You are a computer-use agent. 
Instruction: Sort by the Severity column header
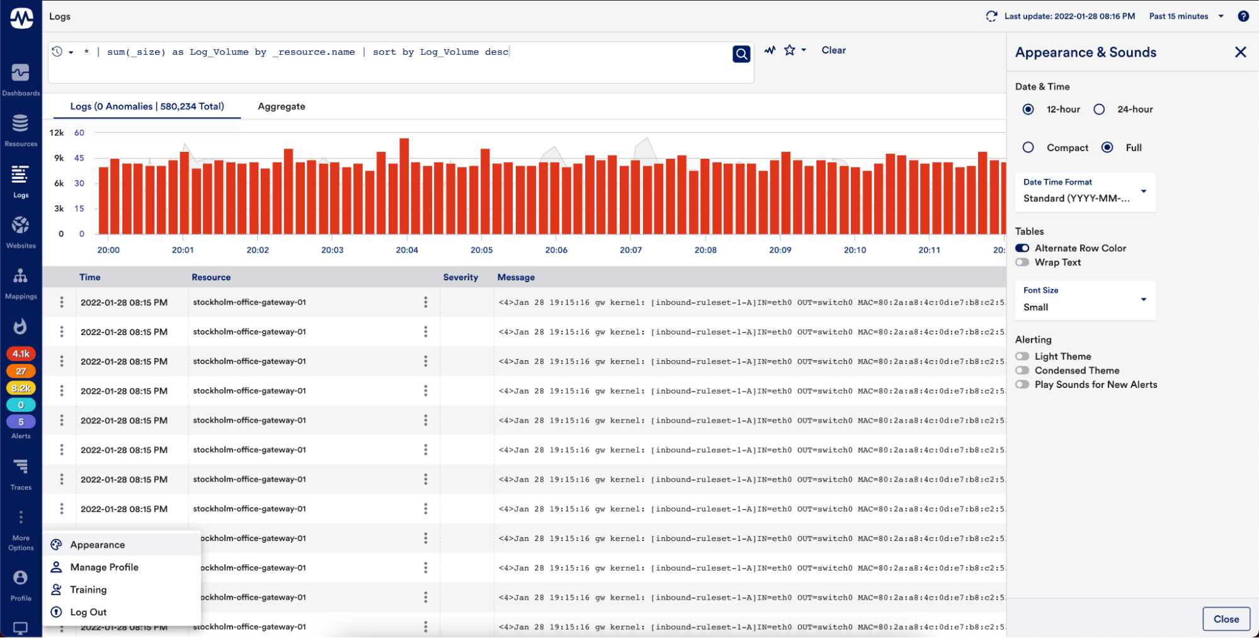point(460,277)
